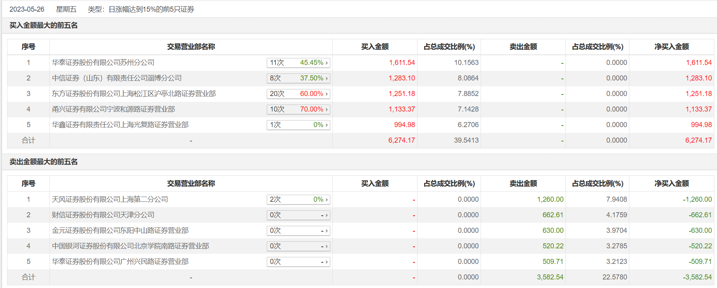
Task: Expand the 20次 60.00% dropdown
Action: tap(298, 94)
